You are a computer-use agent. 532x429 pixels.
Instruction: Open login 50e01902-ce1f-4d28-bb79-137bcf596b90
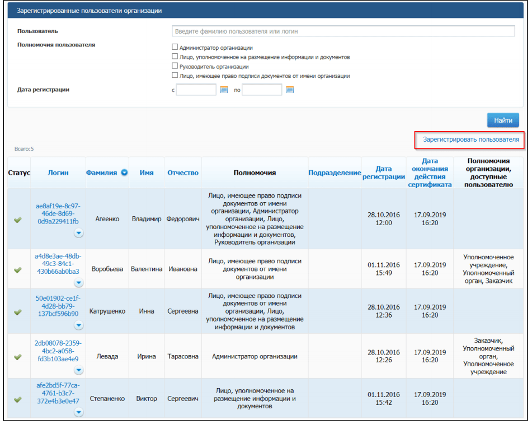[58, 306]
